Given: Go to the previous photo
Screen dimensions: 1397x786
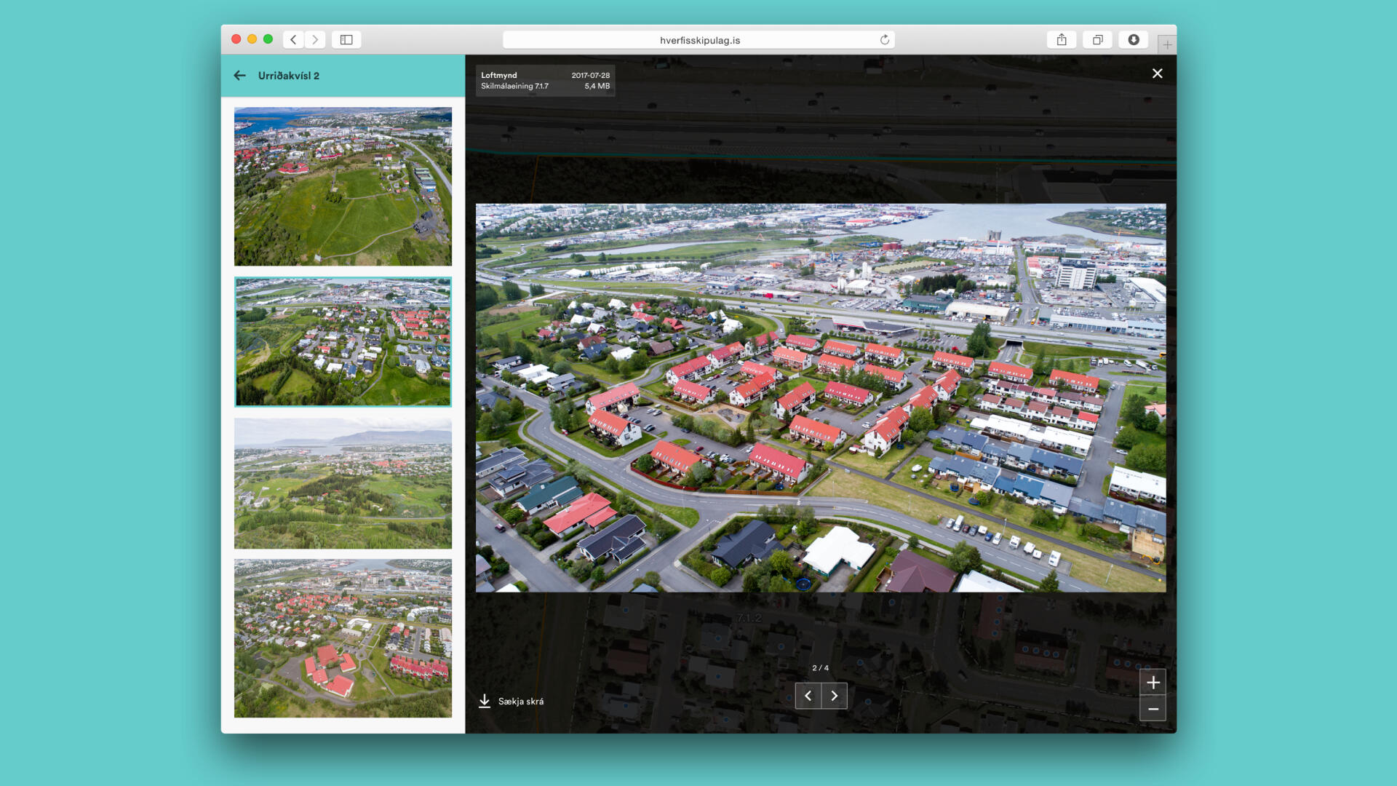Looking at the screenshot, I should click(808, 696).
